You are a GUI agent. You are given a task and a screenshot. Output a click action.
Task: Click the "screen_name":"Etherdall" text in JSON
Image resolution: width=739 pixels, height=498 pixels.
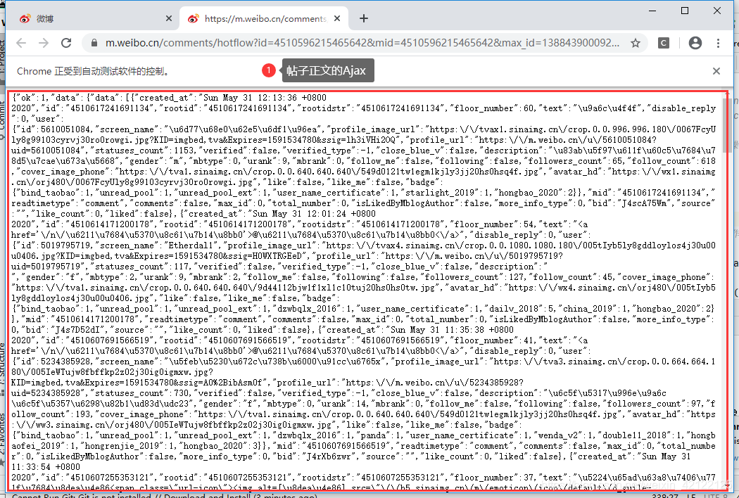click(159, 245)
